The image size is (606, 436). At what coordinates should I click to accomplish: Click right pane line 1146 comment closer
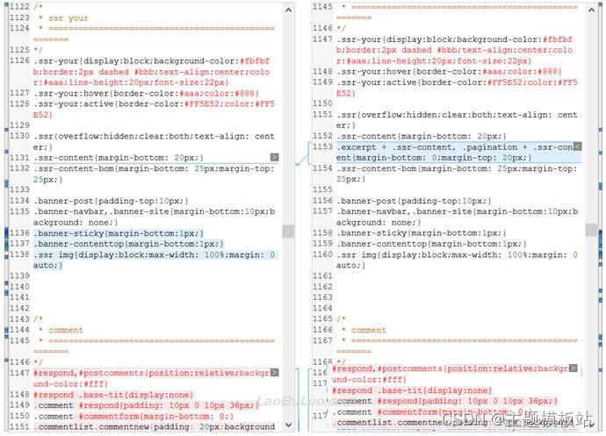pos(341,28)
